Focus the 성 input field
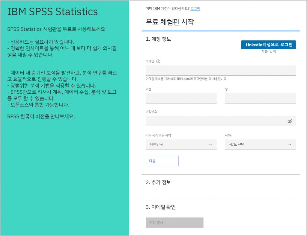The image size is (307, 236). point(260,98)
